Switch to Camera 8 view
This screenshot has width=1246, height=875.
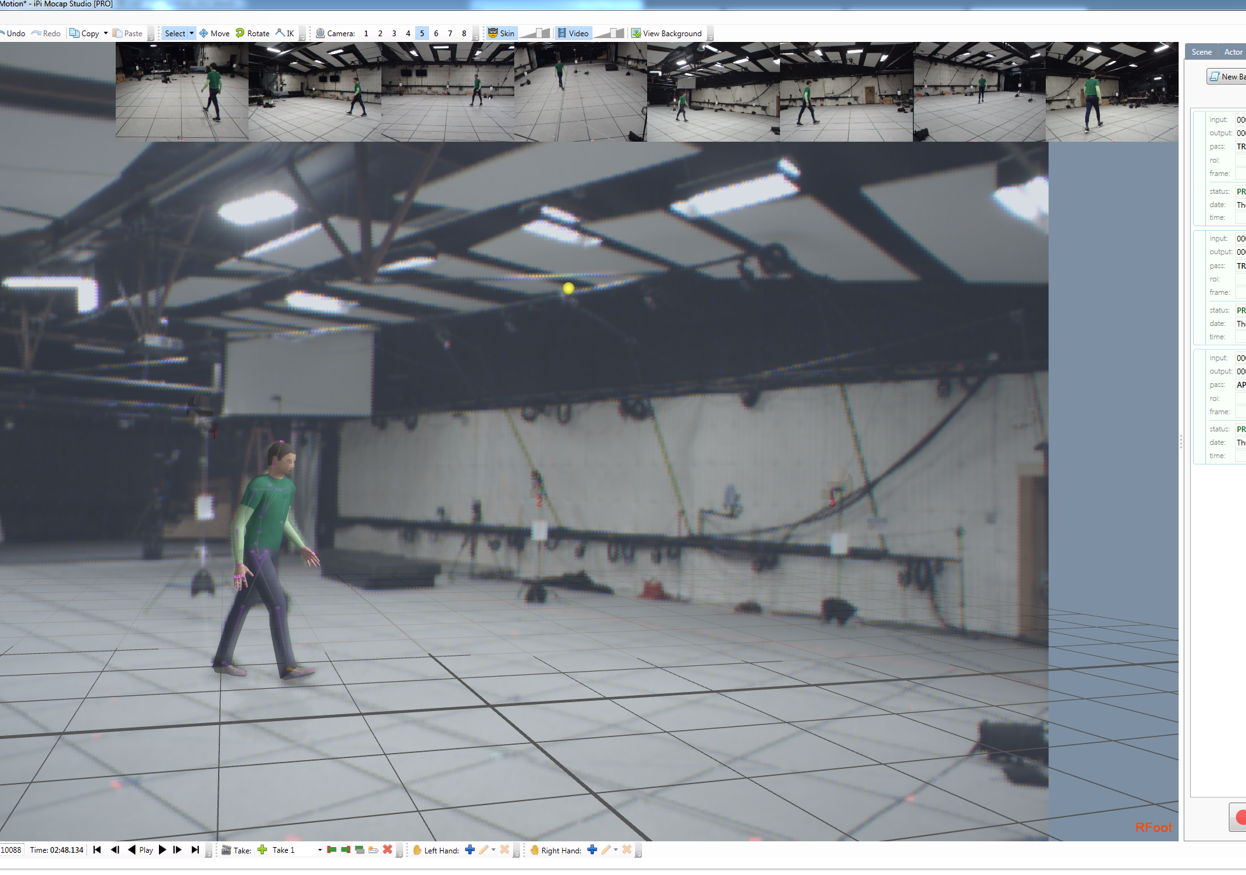(x=464, y=34)
